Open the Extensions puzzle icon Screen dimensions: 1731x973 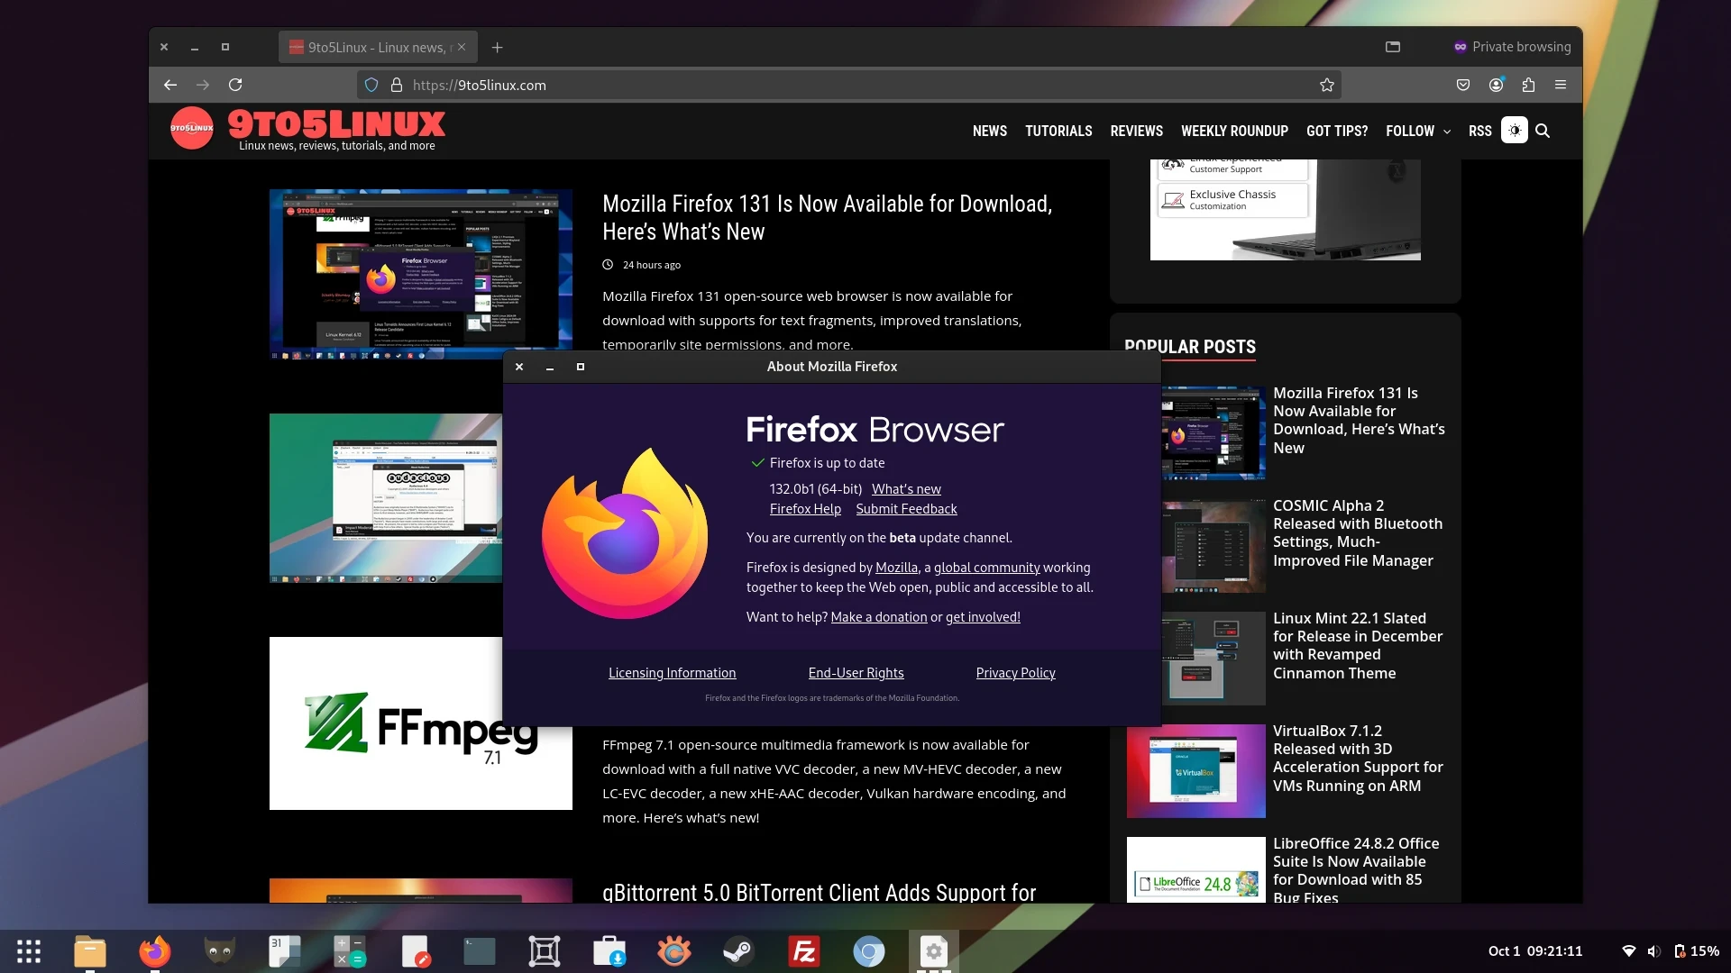click(1528, 85)
